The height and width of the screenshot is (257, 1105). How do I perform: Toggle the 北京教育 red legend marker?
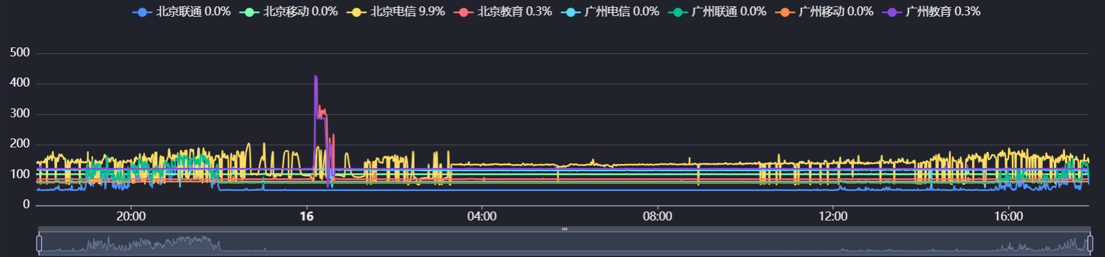click(464, 12)
